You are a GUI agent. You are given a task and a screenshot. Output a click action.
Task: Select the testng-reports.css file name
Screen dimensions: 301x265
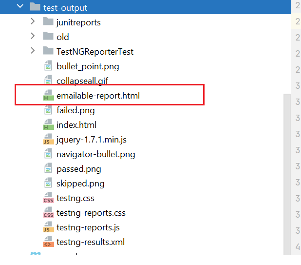(x=91, y=213)
